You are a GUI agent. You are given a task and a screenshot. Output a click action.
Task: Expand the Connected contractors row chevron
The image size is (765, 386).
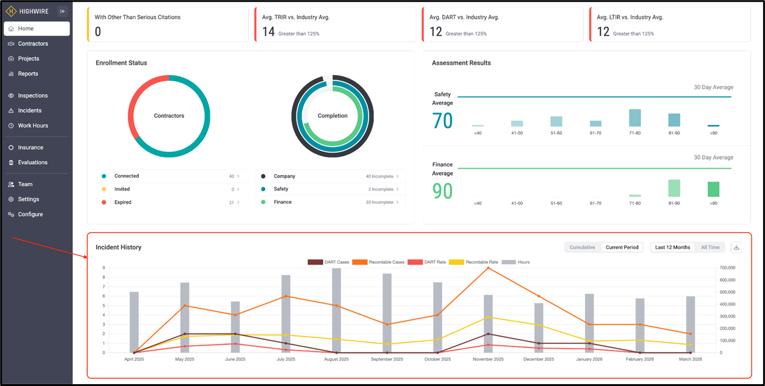[x=239, y=176]
